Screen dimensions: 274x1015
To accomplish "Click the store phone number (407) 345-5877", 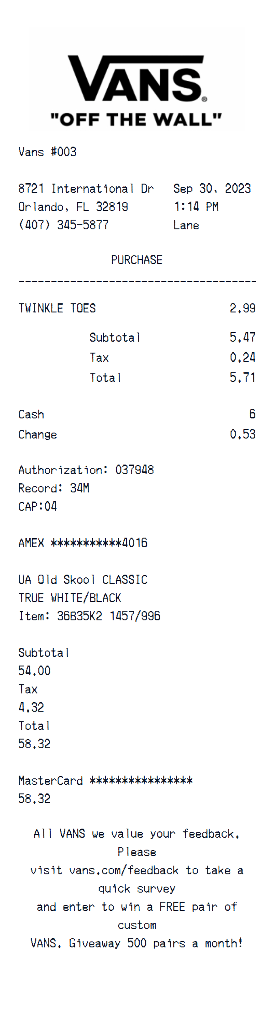I will (x=63, y=225).
